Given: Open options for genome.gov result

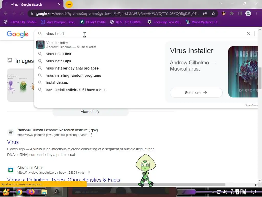Looking at the screenshot, I should (92, 135).
